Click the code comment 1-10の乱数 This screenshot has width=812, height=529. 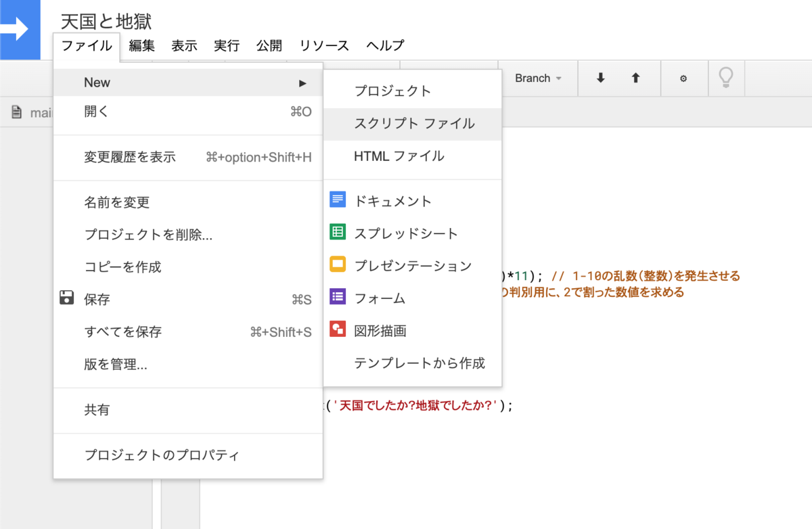tap(646, 276)
